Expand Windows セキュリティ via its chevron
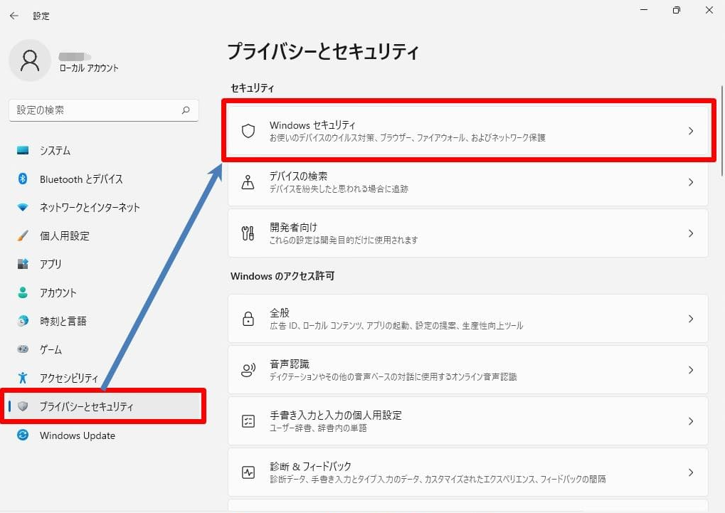 (691, 131)
